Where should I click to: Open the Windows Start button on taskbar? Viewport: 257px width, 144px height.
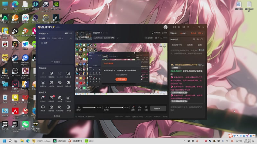4,141
